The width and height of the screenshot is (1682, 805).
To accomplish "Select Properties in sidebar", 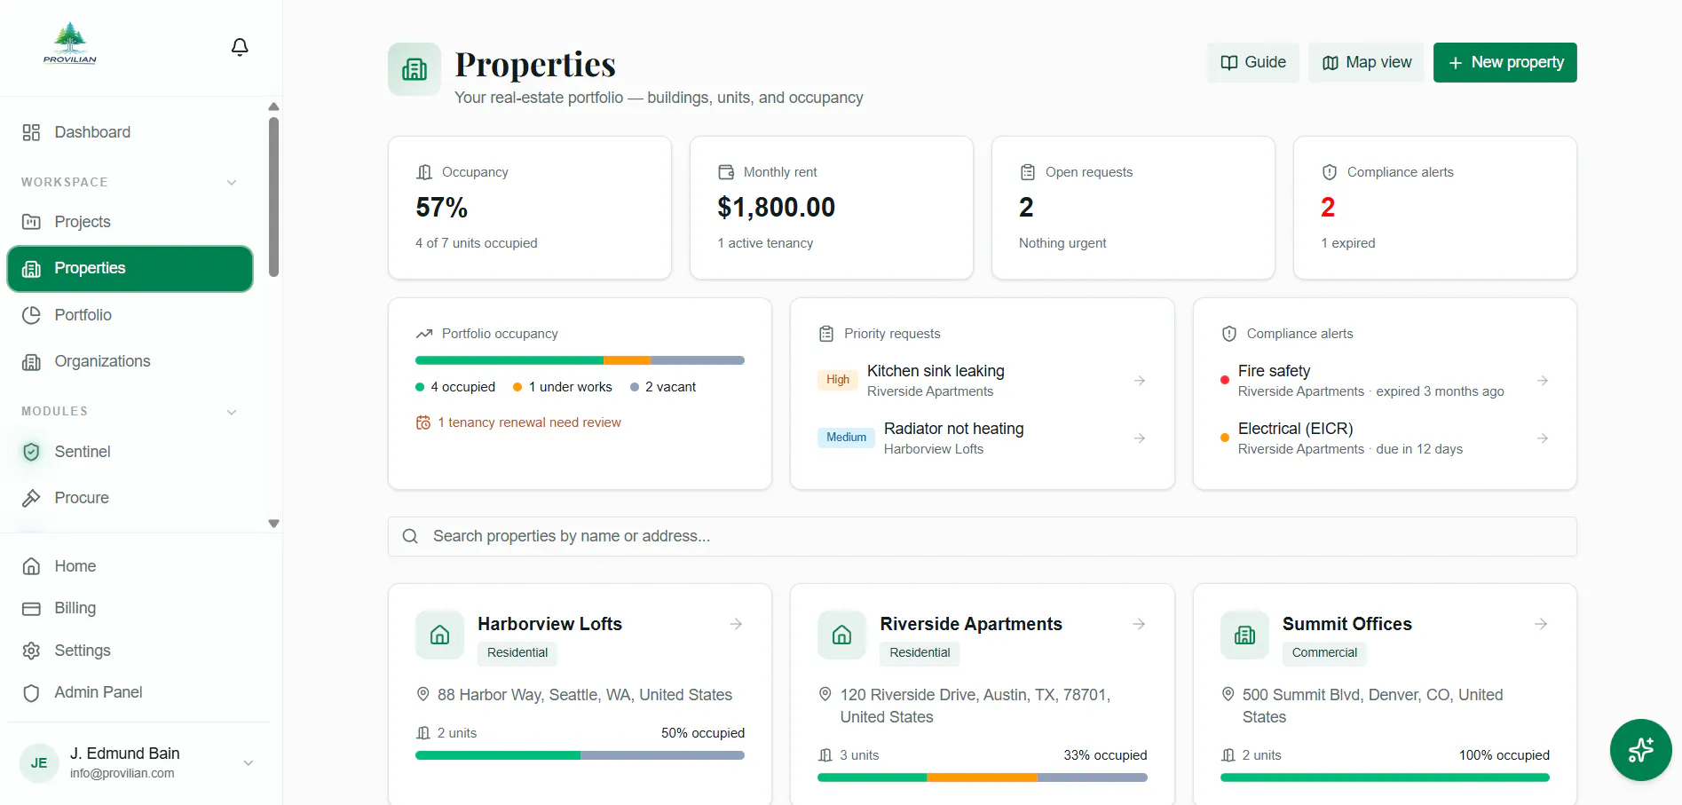I will tap(130, 269).
